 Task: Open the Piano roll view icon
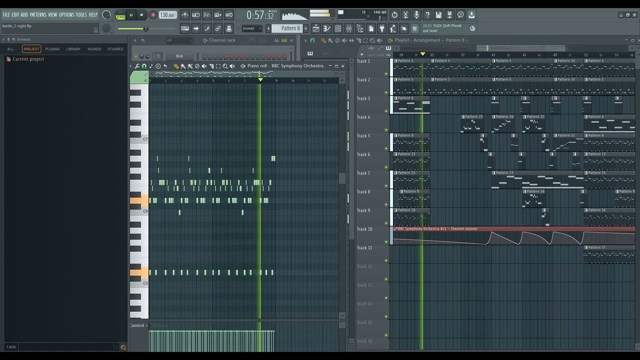click(327, 28)
